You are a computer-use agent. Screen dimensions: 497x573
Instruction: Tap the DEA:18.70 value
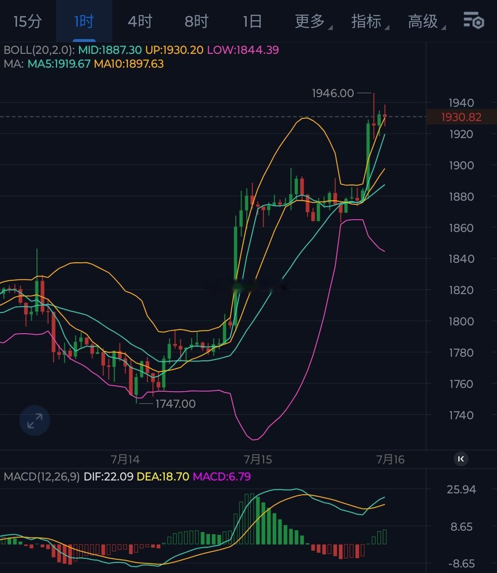coord(163,476)
